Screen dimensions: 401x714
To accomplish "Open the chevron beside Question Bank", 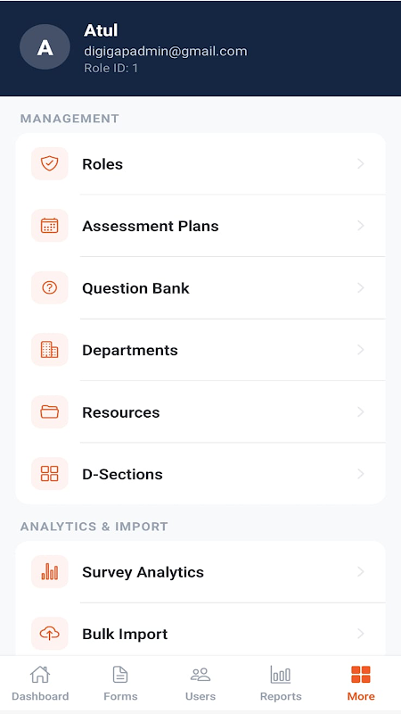I will click(361, 287).
